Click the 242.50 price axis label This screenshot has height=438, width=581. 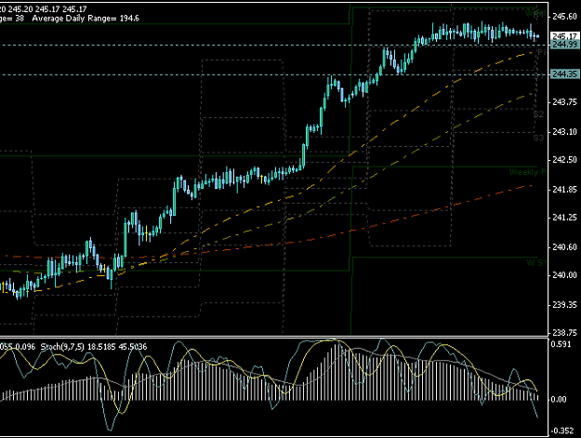tap(564, 160)
